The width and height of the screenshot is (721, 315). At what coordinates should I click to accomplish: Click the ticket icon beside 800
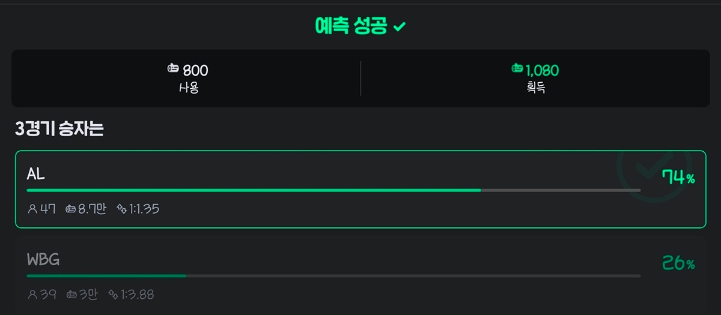tap(173, 69)
